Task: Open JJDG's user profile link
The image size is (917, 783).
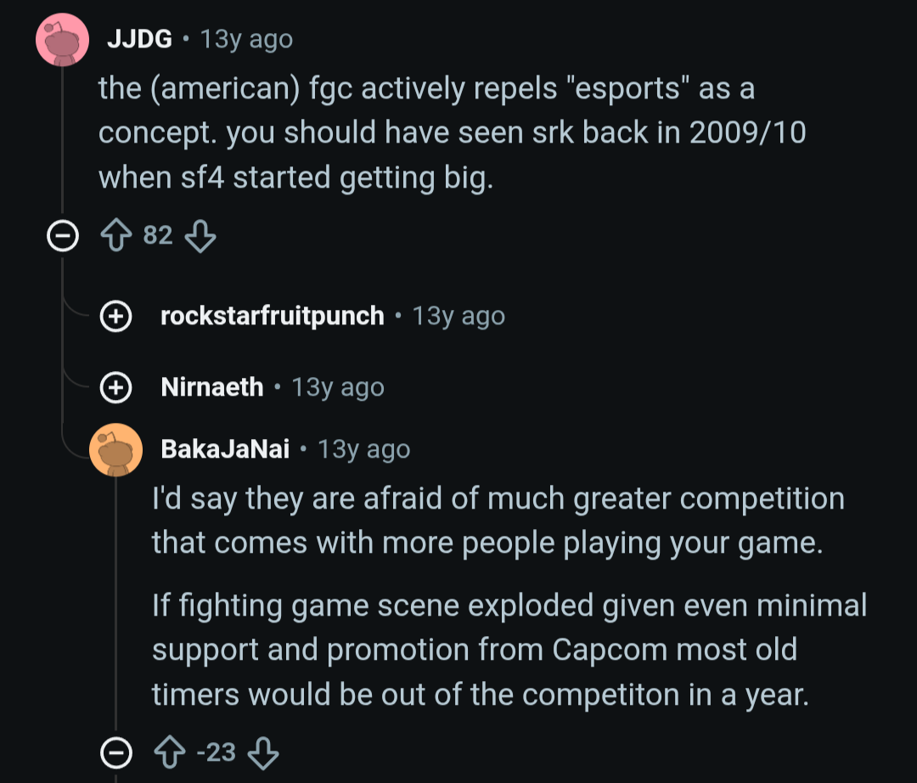Action: [x=140, y=39]
